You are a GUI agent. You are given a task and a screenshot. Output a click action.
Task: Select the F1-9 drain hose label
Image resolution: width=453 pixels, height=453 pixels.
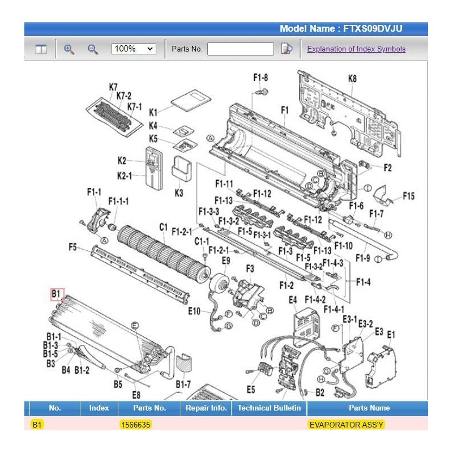point(363,258)
